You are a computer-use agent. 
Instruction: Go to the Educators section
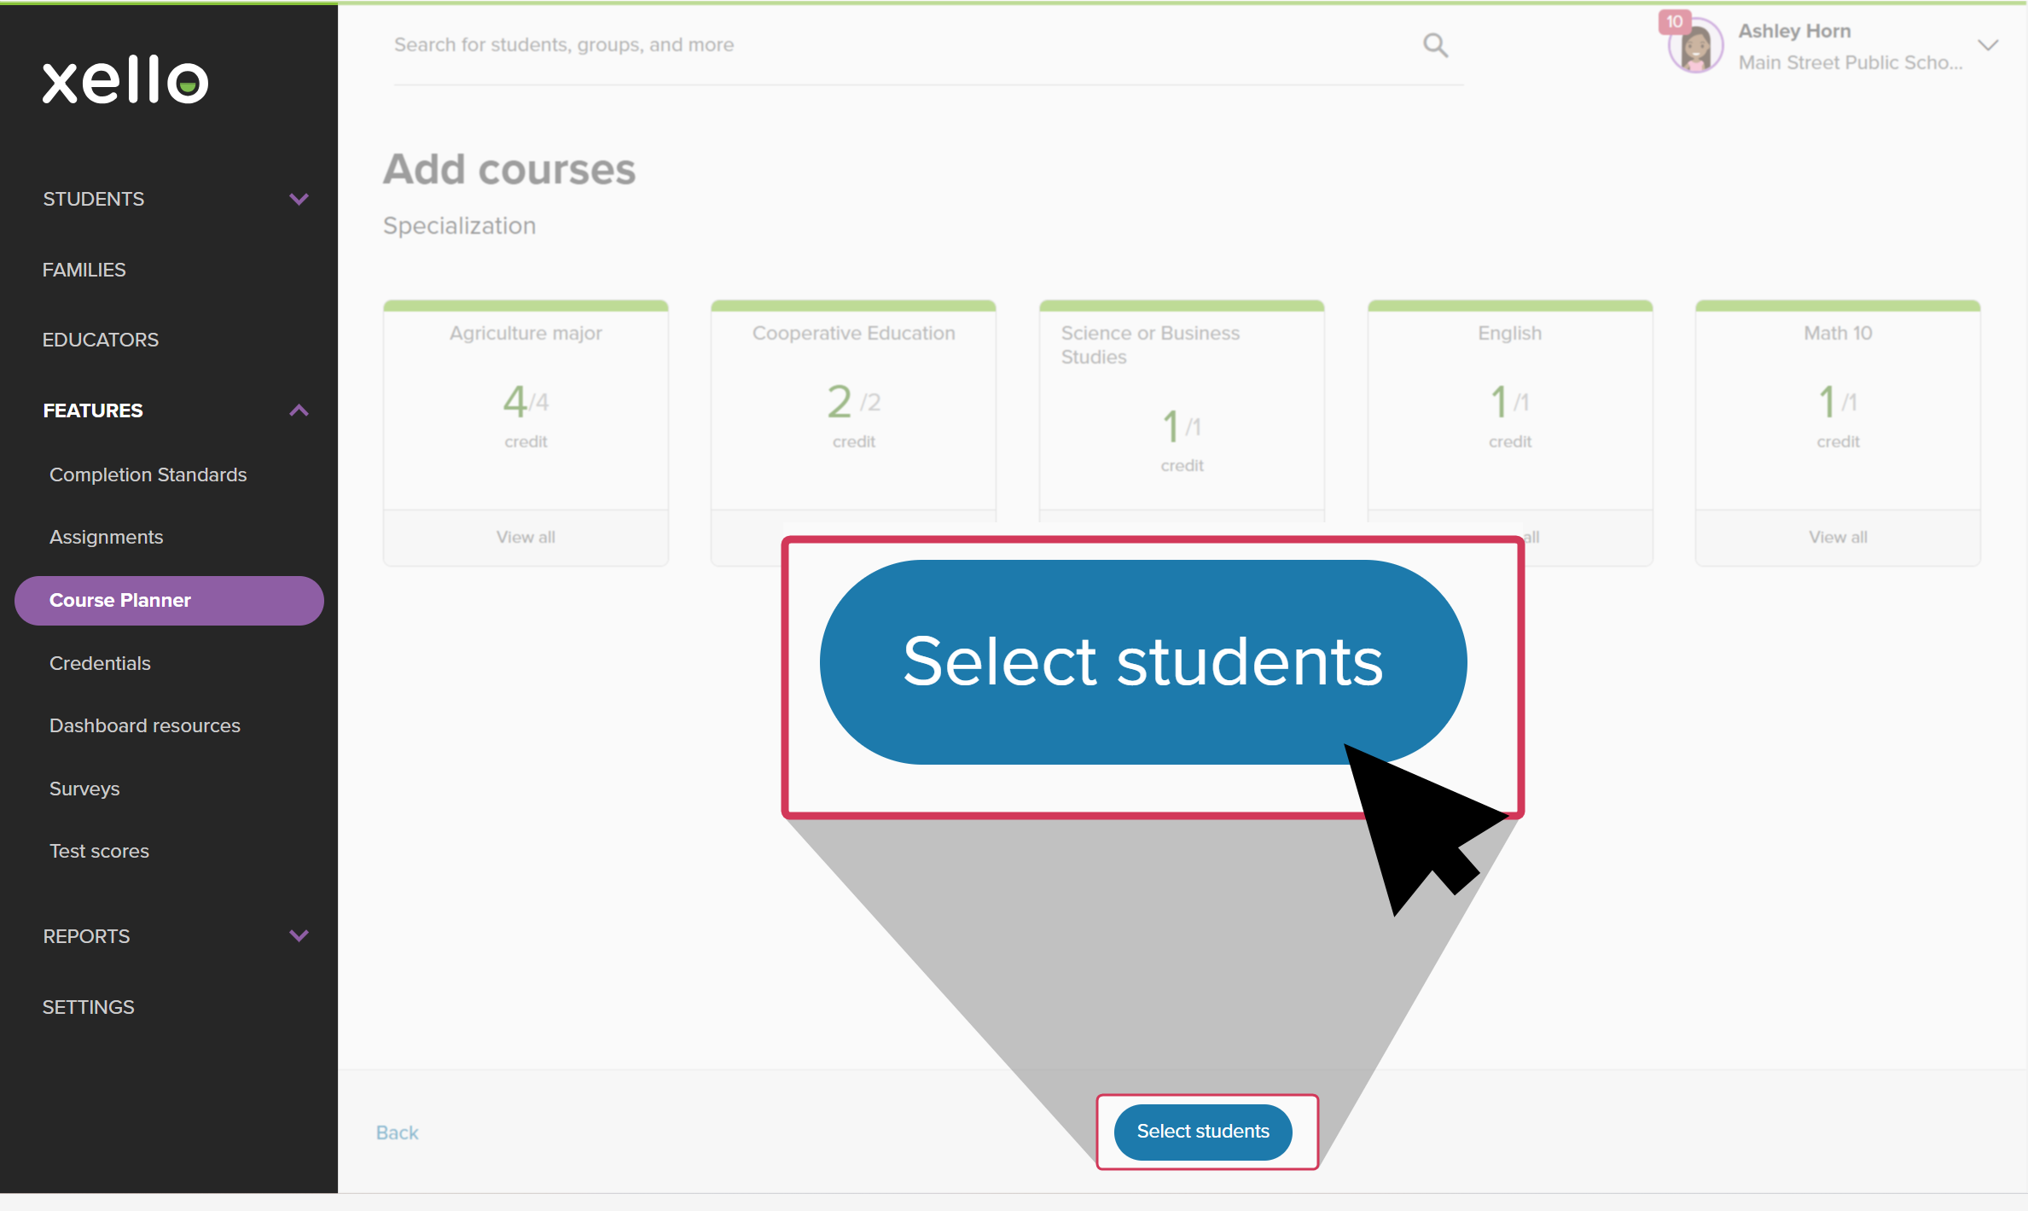(101, 340)
